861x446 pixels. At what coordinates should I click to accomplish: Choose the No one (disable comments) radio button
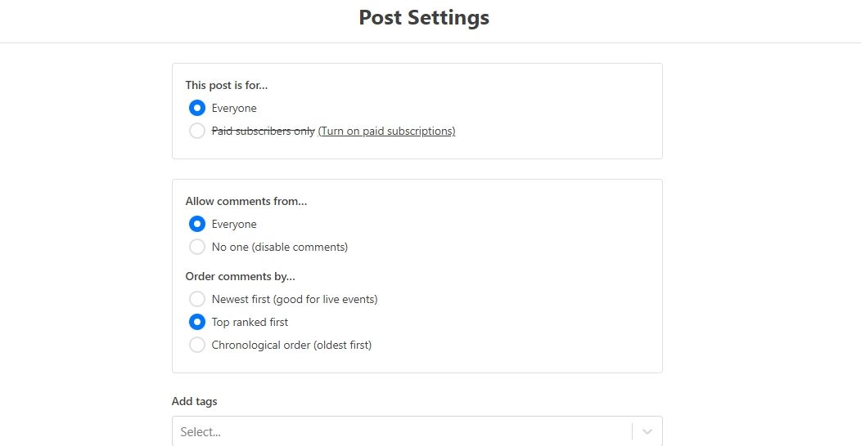196,247
